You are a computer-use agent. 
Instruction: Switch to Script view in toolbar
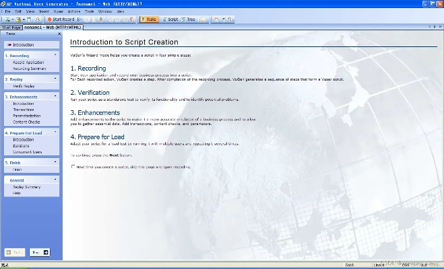[x=170, y=20]
